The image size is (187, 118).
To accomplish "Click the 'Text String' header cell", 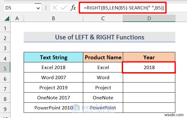I will point(53,57).
